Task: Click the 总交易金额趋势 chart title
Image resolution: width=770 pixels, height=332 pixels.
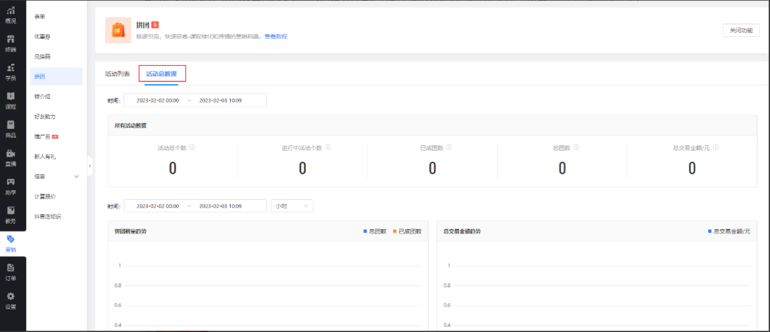Action: [x=462, y=231]
